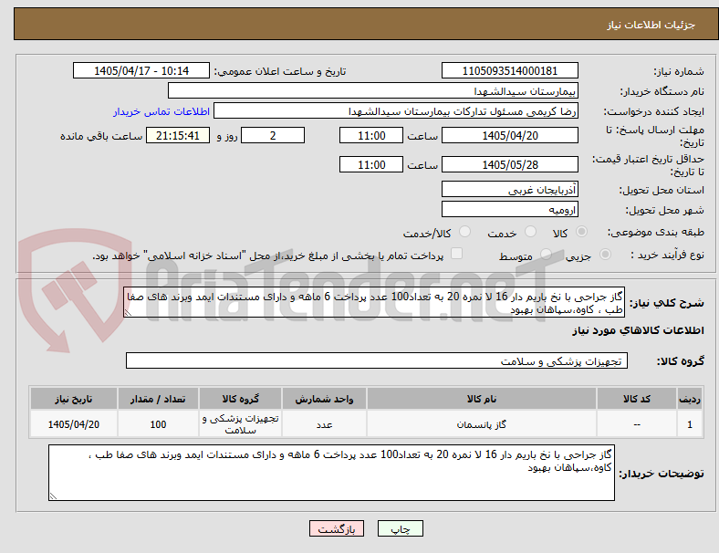Image resolution: width=719 pixels, height=553 pixels.
Task: Click the buyer name field بیمارستان سیدالشهدا
Action: (373, 90)
